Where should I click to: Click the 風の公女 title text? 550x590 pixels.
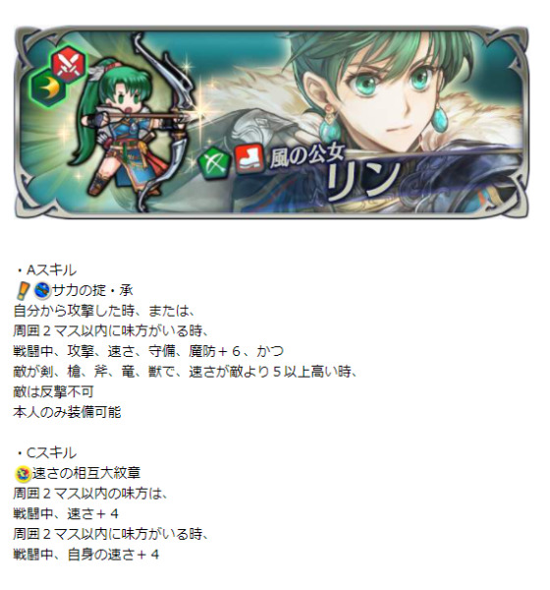click(x=306, y=157)
